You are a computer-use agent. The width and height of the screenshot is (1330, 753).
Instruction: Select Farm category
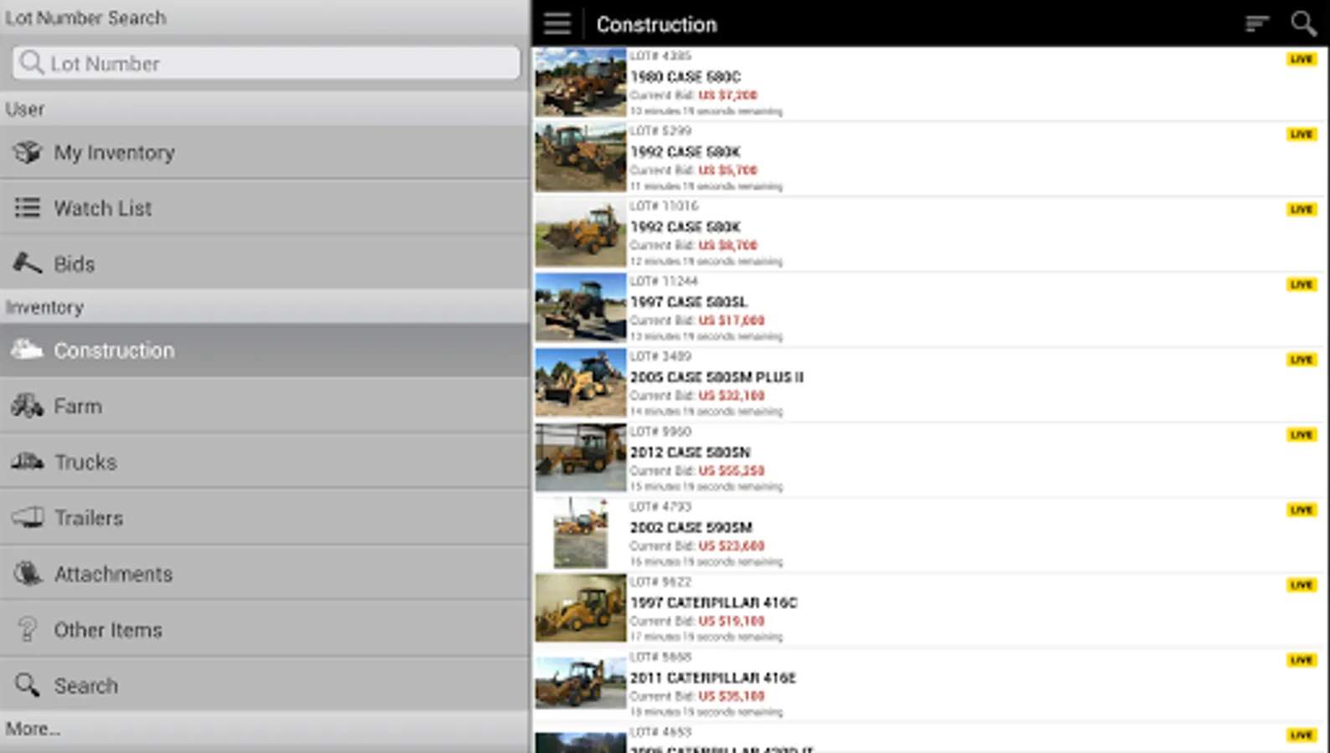[264, 406]
